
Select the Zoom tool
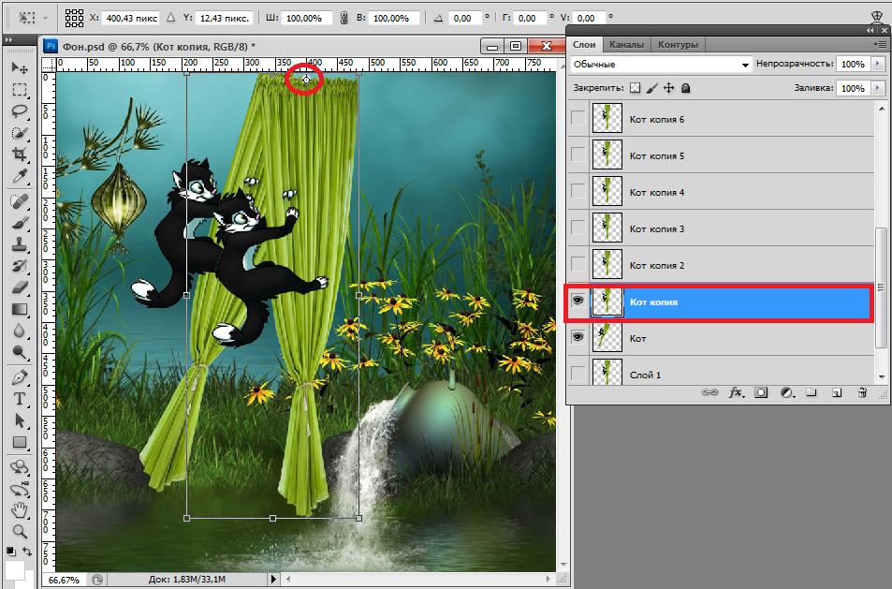tap(20, 532)
